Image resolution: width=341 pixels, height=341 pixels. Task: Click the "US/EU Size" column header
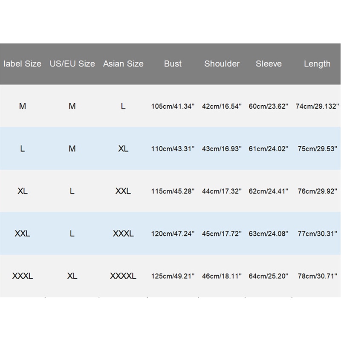[72, 64]
